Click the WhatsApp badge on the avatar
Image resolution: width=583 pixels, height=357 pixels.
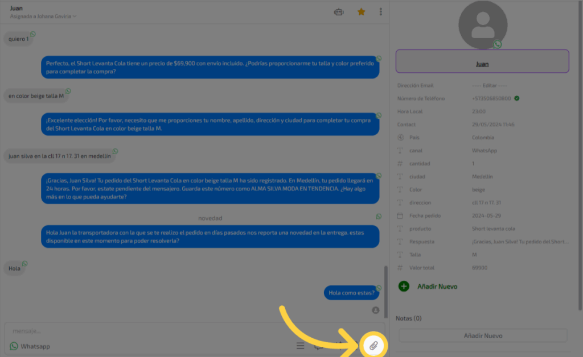pos(498,44)
